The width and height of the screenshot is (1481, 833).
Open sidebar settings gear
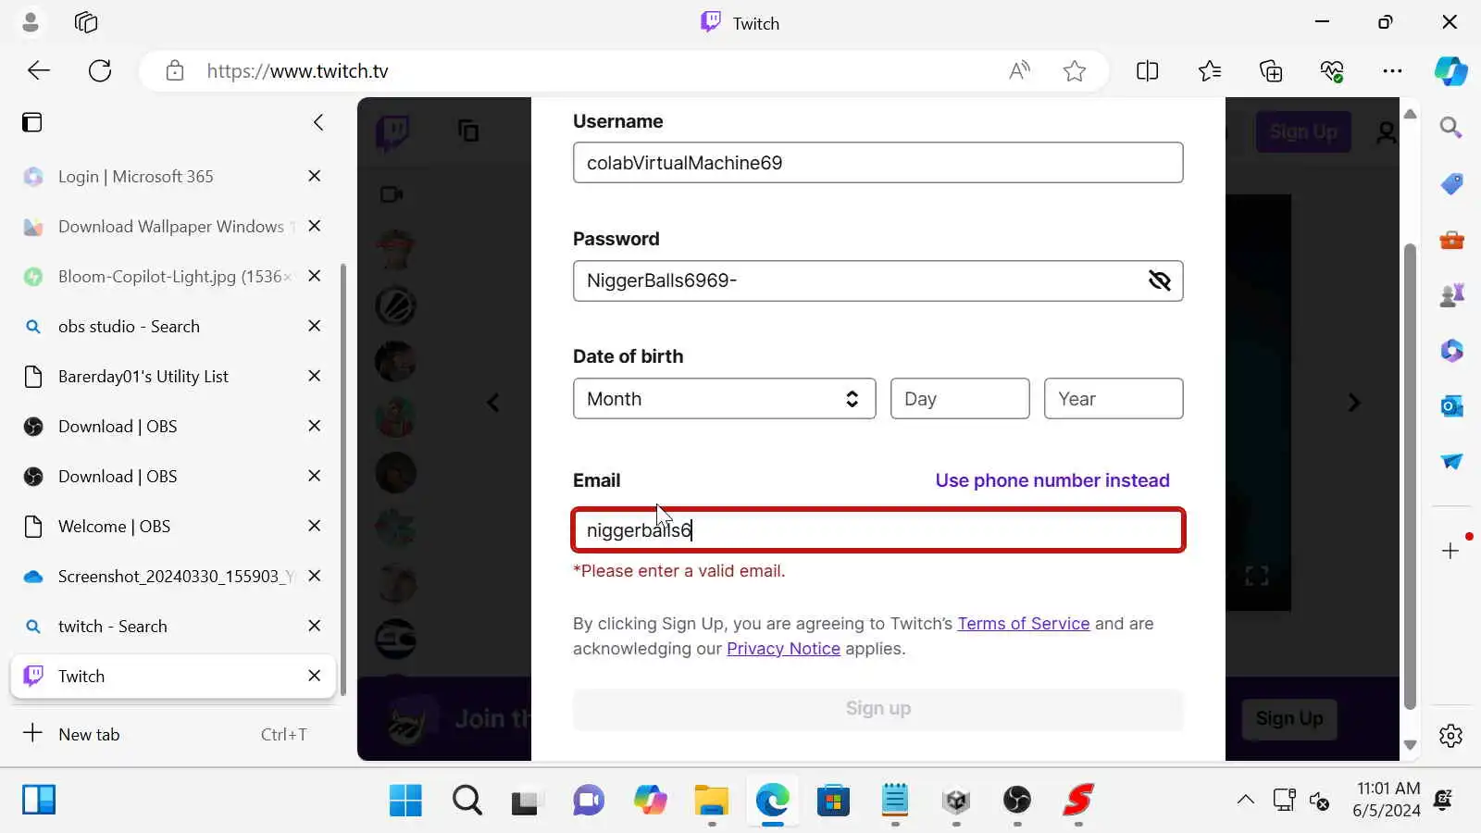click(x=1450, y=736)
